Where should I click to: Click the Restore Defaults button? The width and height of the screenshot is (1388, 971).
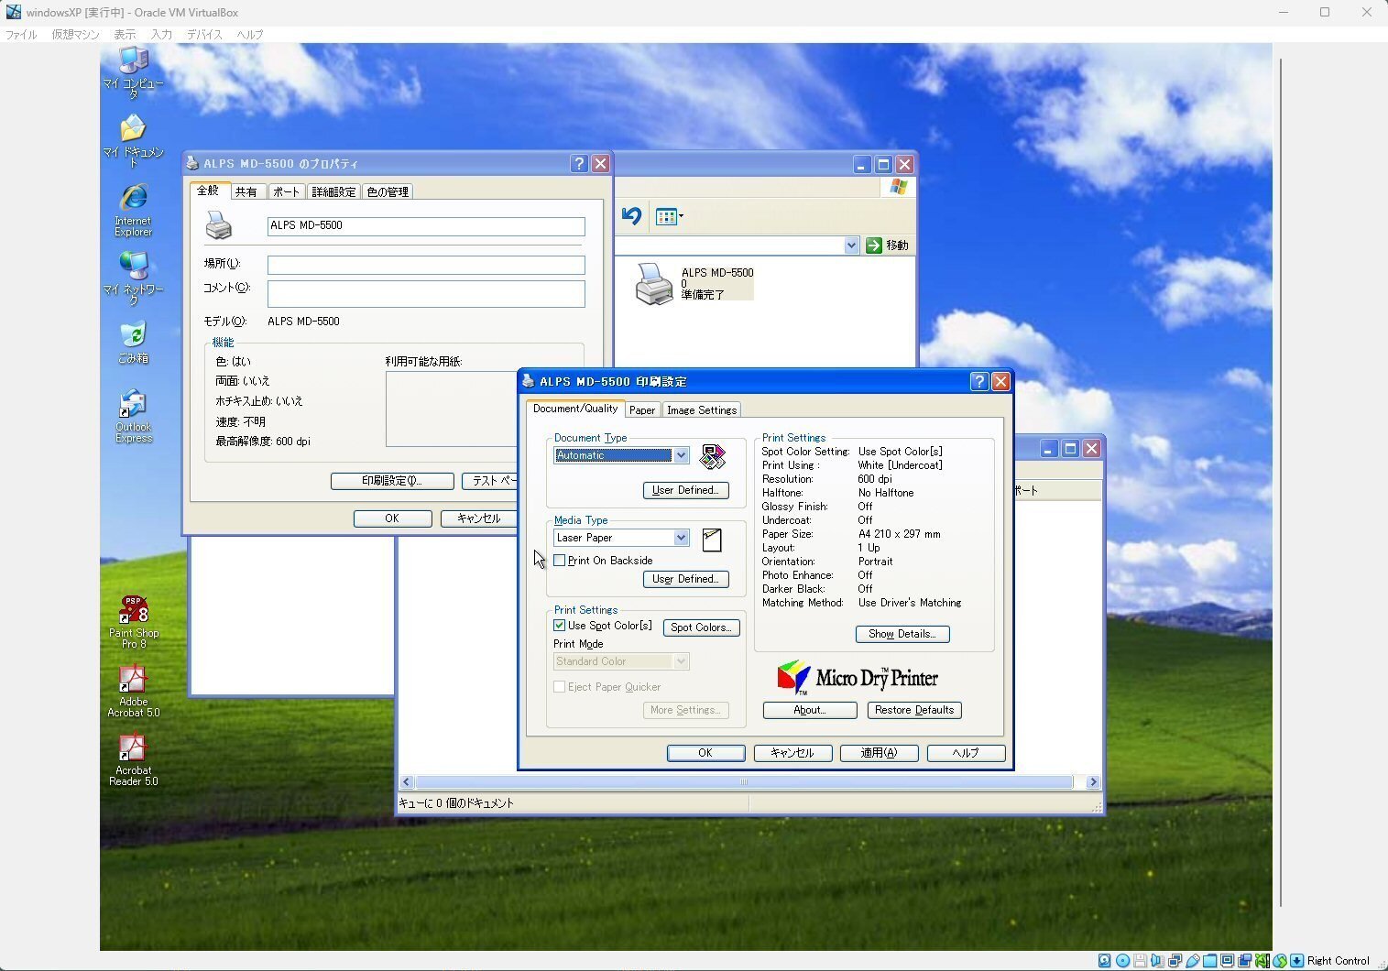913,710
